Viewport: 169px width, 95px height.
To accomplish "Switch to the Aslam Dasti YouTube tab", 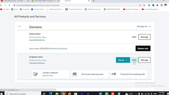I will [13, 1].
